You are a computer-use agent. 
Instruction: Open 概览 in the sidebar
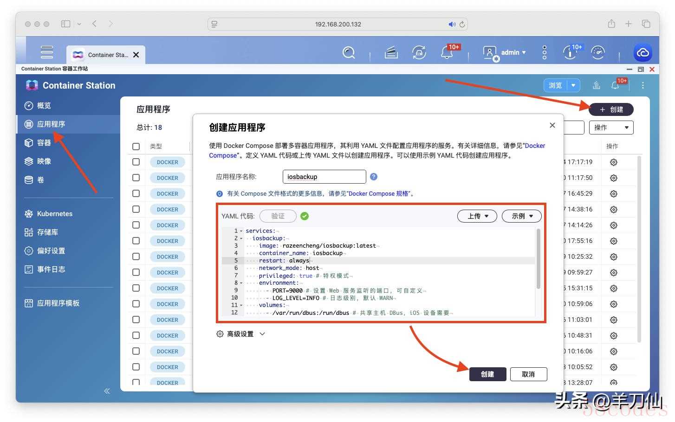(68, 106)
